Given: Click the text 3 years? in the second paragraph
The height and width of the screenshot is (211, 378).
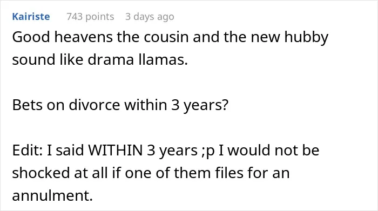Looking at the screenshot, I should pyautogui.click(x=200, y=105).
